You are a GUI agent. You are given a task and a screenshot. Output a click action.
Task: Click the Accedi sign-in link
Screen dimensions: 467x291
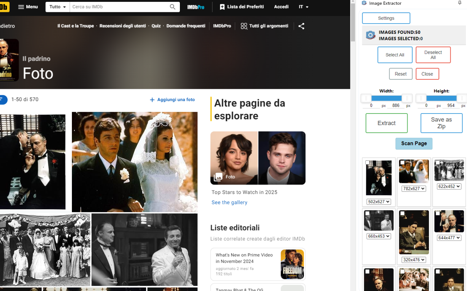pyautogui.click(x=281, y=7)
